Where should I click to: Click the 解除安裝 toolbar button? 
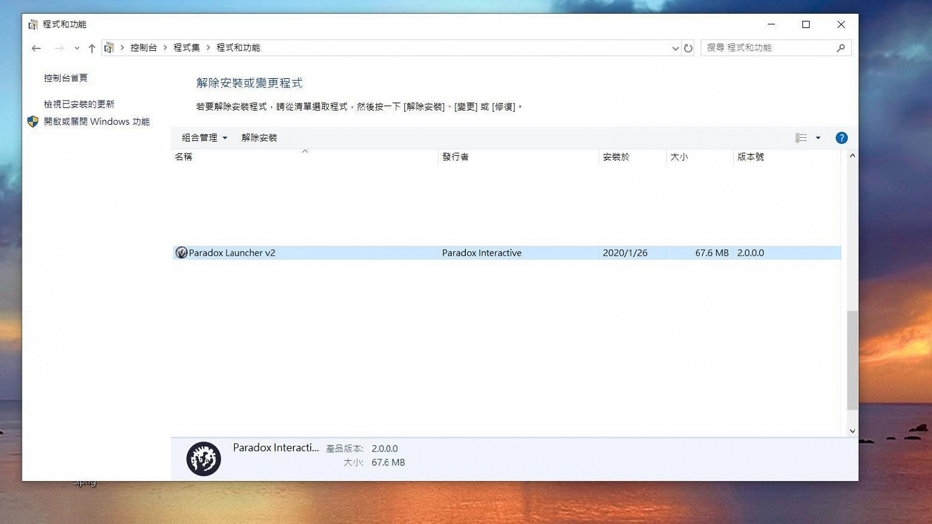259,138
